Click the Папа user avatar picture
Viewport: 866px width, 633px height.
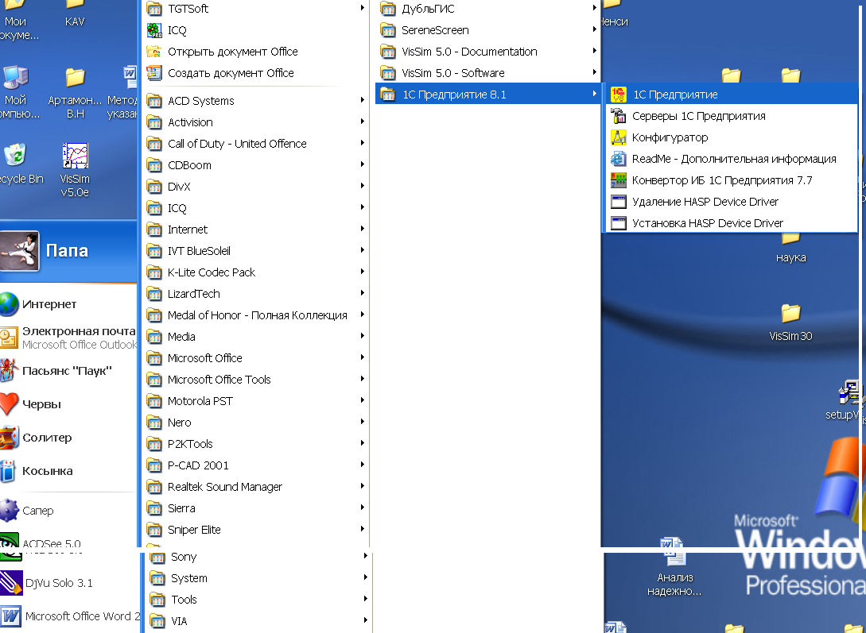(19, 251)
